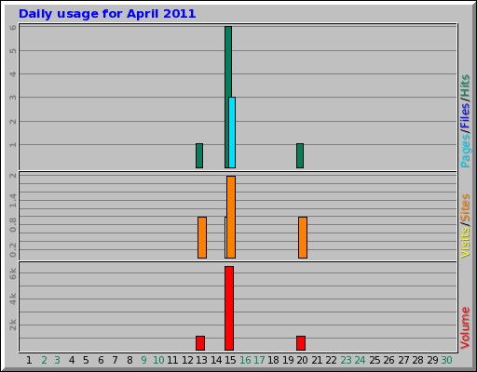Click day label 29 on the x-axis
The image size is (477, 372).
(432, 360)
